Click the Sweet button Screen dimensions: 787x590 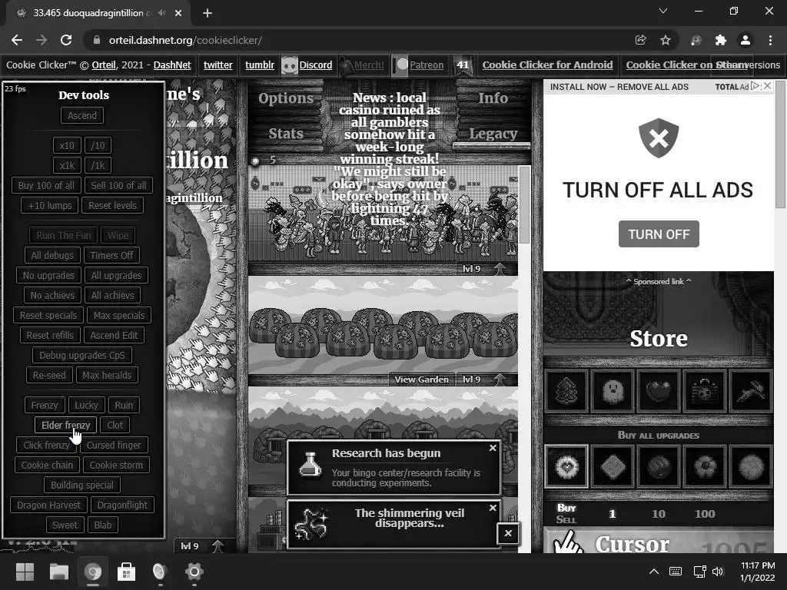pos(65,525)
